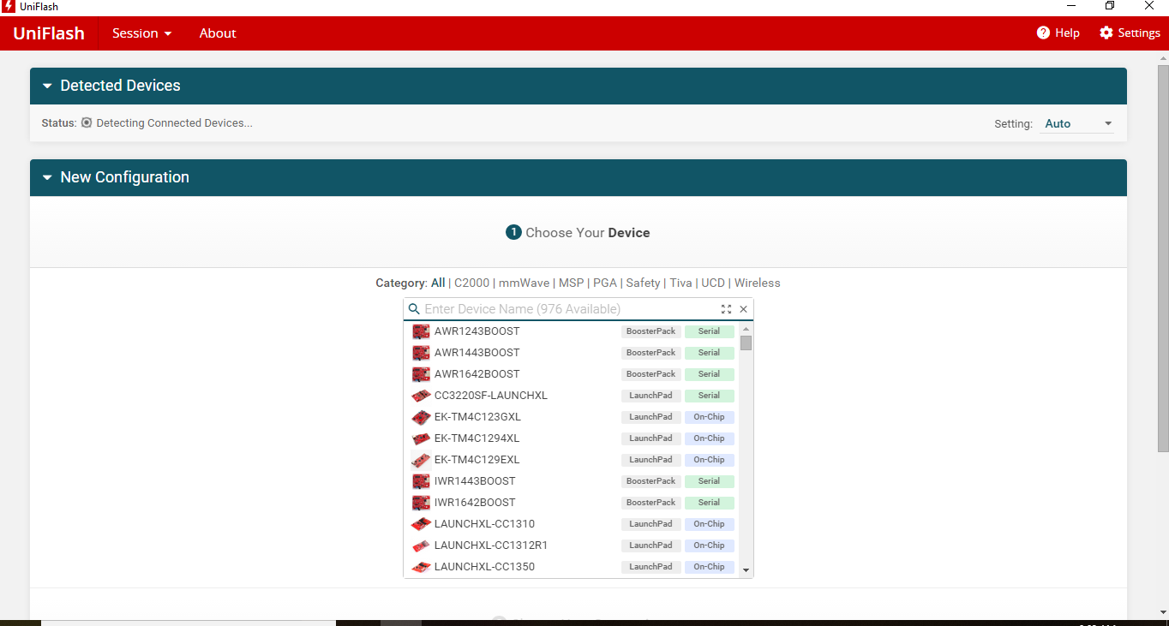Click the AWR1443BOOST board icon

point(421,353)
